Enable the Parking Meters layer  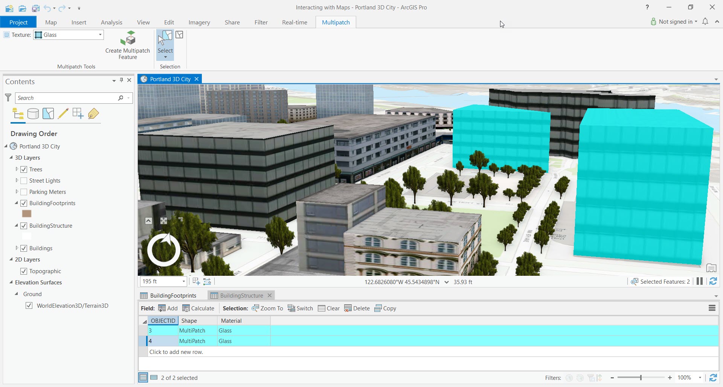(x=24, y=192)
